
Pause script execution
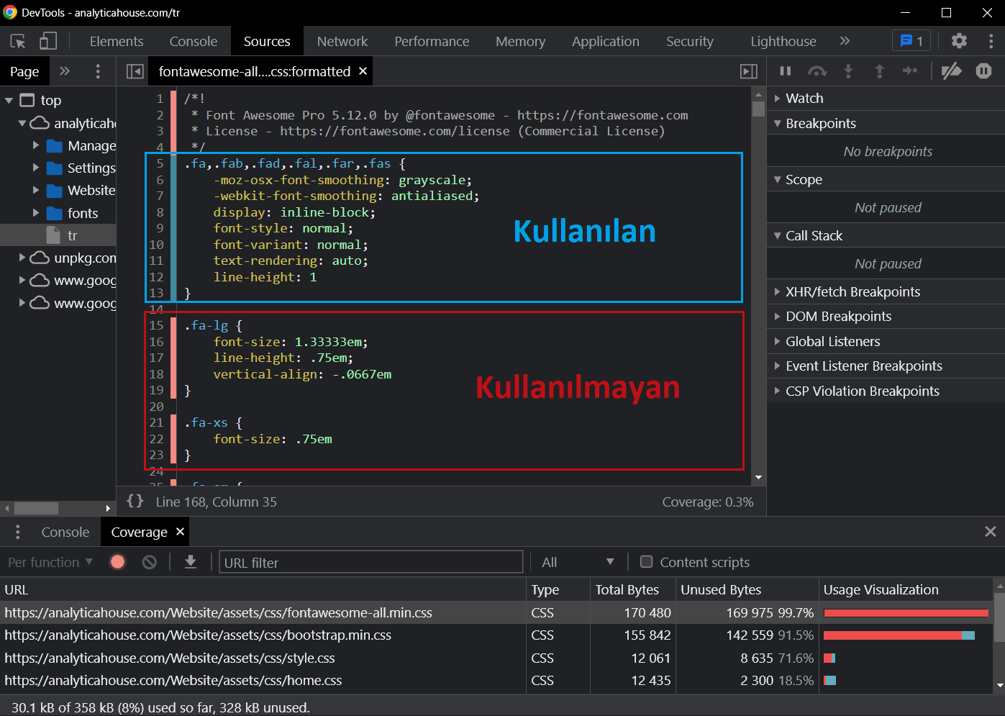(x=786, y=71)
